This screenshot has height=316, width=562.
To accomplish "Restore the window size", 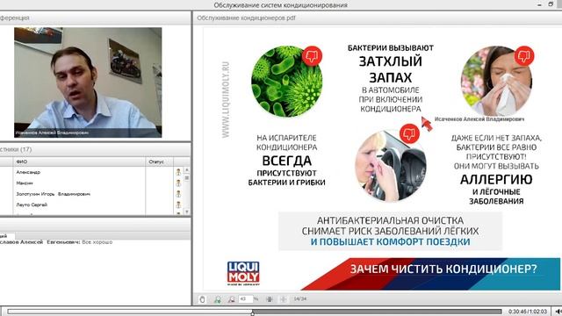I will pos(551,4).
